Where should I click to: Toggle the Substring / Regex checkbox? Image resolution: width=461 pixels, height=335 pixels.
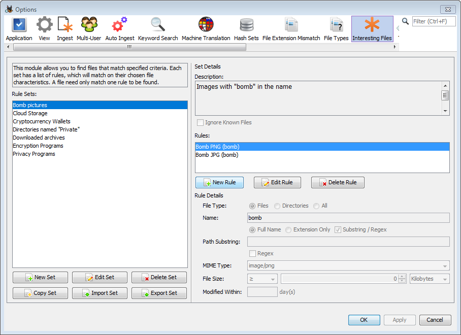(x=338, y=229)
